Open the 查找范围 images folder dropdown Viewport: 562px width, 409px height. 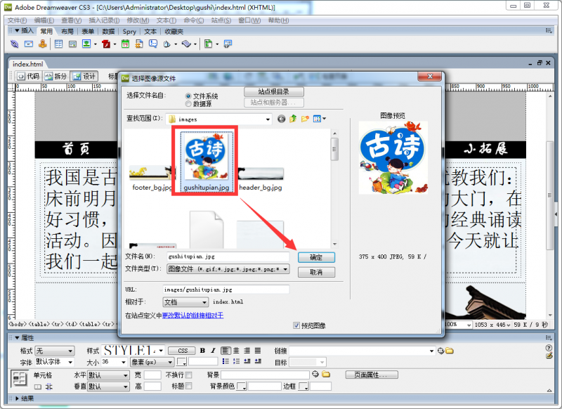click(x=268, y=119)
